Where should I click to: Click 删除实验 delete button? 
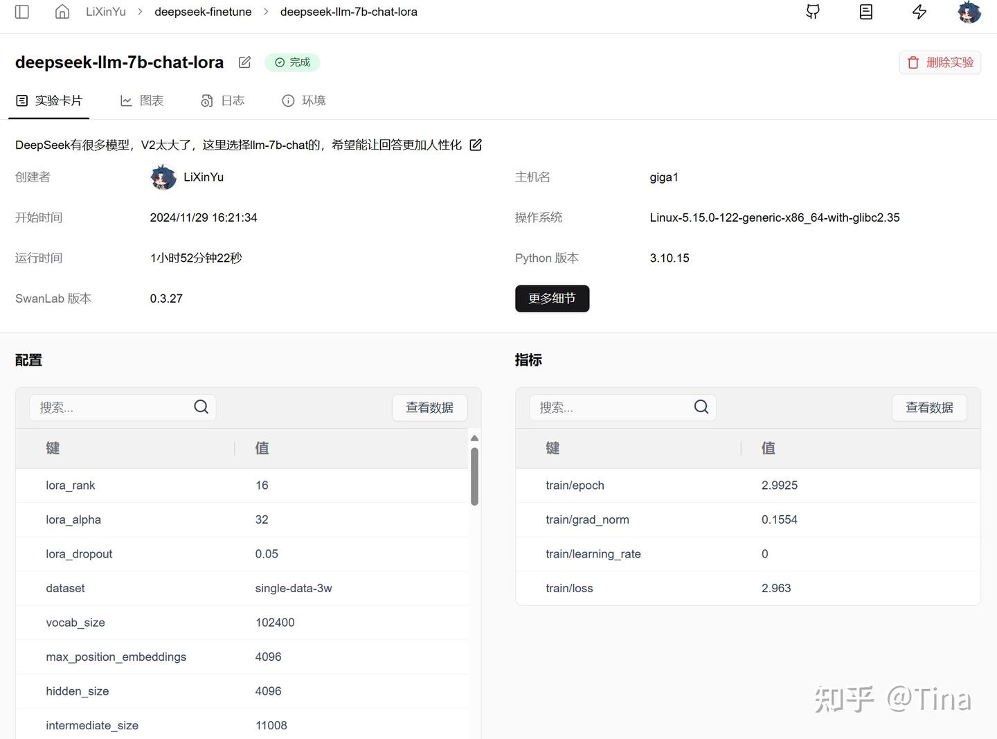click(x=940, y=62)
